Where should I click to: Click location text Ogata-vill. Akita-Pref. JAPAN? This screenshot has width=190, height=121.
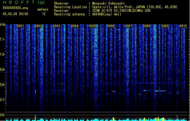click(x=118, y=7)
